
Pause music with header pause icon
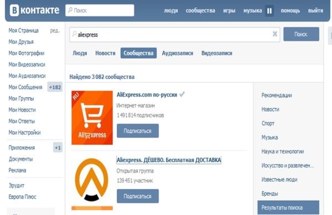[x=269, y=11]
